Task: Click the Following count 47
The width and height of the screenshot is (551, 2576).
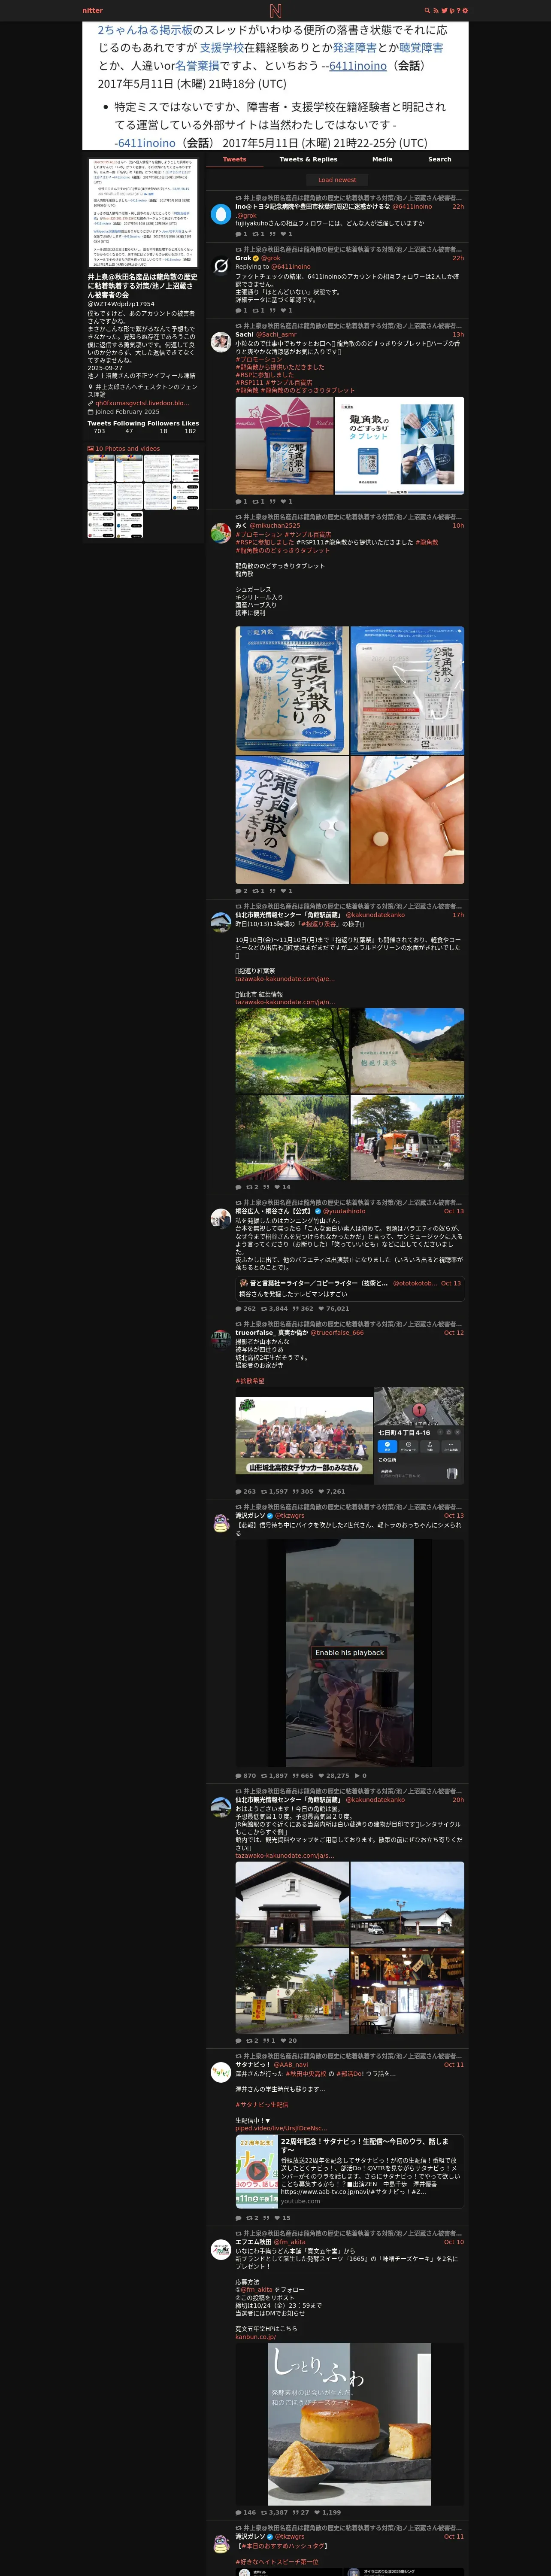Action: click(129, 431)
